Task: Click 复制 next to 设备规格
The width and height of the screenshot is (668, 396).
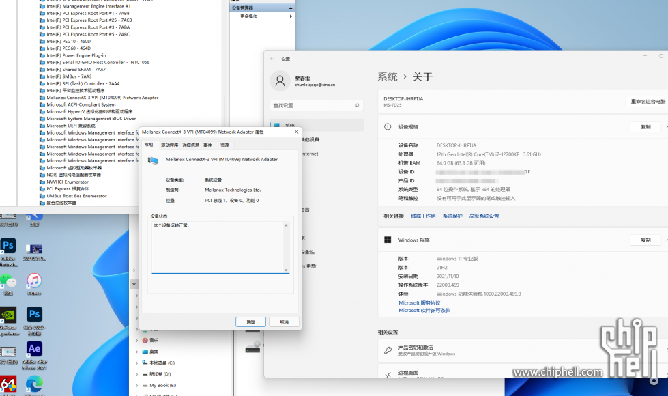Action: tap(645, 126)
